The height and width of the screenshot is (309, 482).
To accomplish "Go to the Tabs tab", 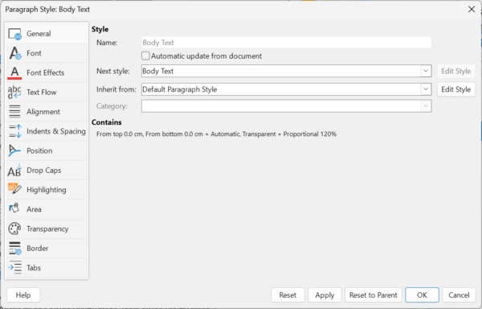I will point(34,268).
